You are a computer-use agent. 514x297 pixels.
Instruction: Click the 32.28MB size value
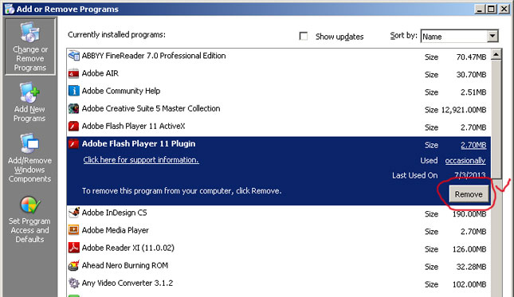click(472, 268)
